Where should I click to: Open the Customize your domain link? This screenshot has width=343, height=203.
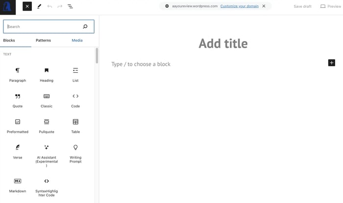(x=239, y=6)
